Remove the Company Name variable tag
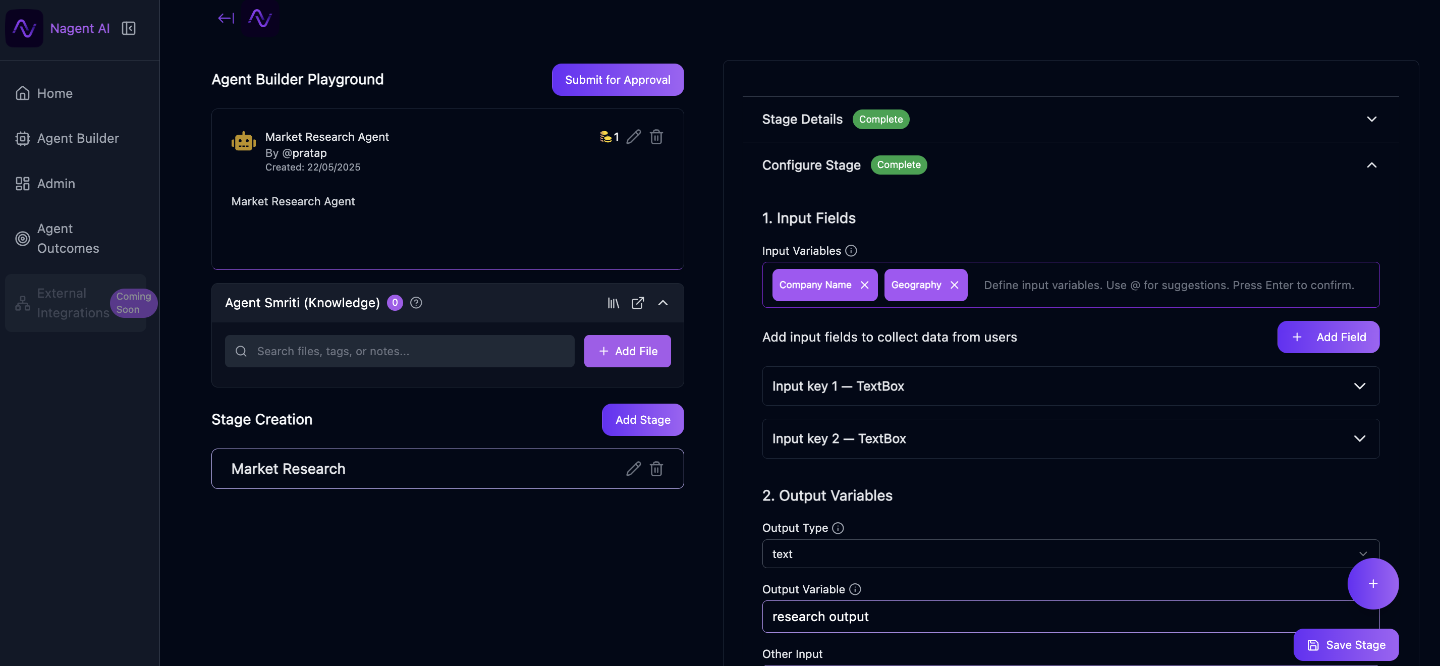 [864, 285]
